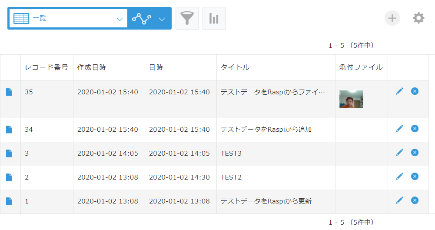435x230 pixels.
Task: Open the filter funnel icon
Action: tap(187, 18)
